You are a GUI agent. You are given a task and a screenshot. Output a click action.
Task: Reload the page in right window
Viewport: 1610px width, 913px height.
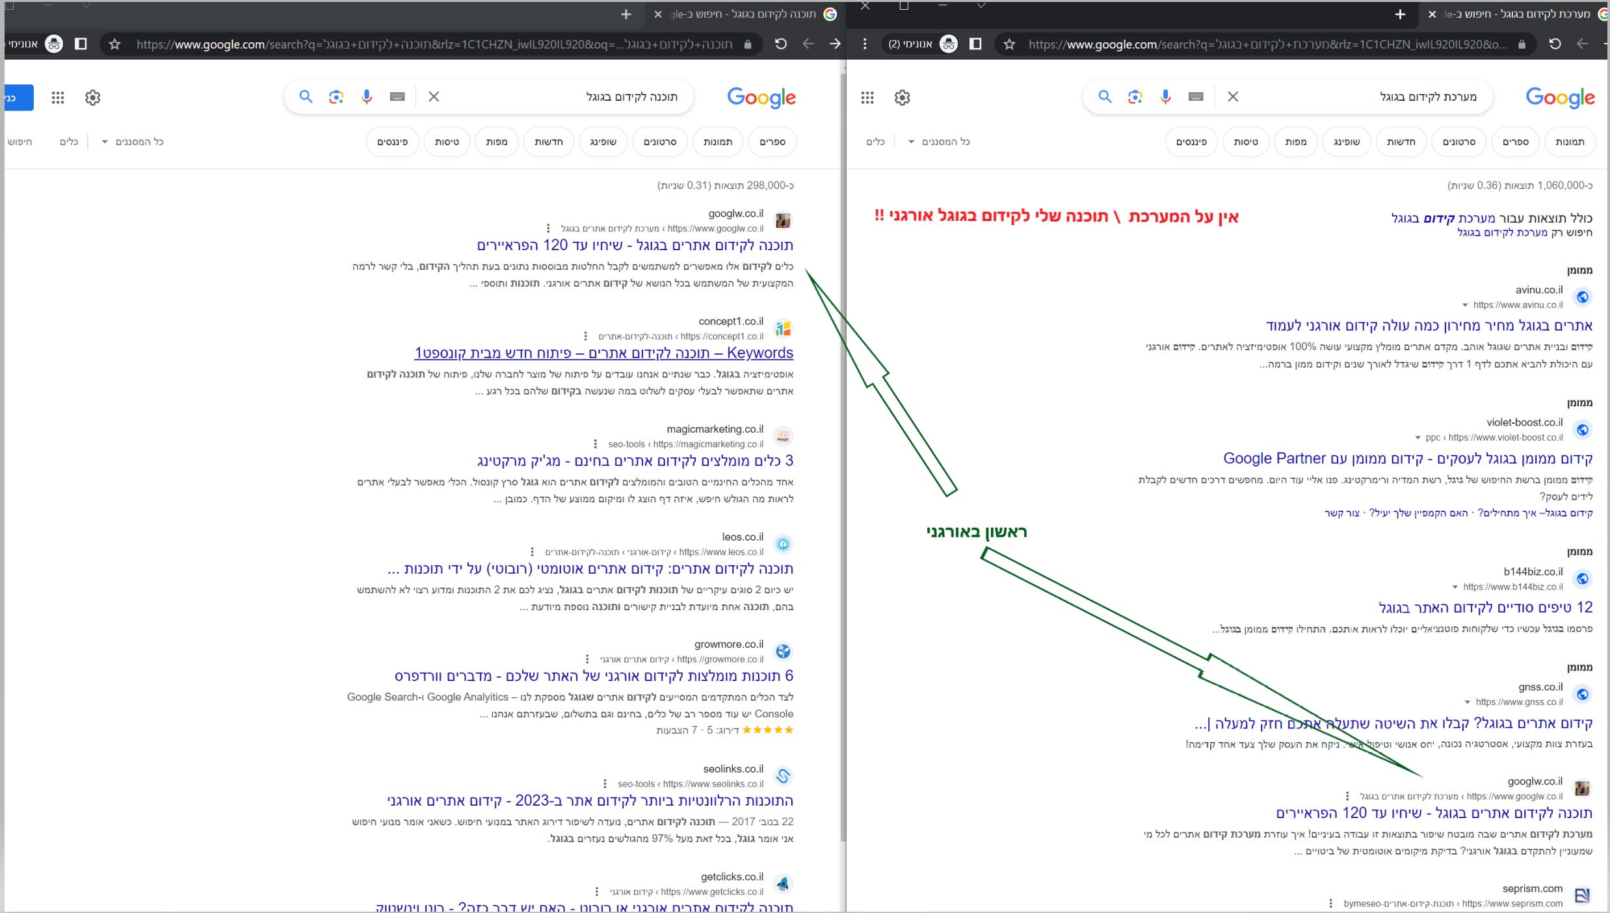coord(1555,44)
